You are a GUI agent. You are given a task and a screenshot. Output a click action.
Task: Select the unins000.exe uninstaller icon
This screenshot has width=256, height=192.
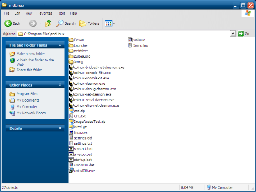71,170
